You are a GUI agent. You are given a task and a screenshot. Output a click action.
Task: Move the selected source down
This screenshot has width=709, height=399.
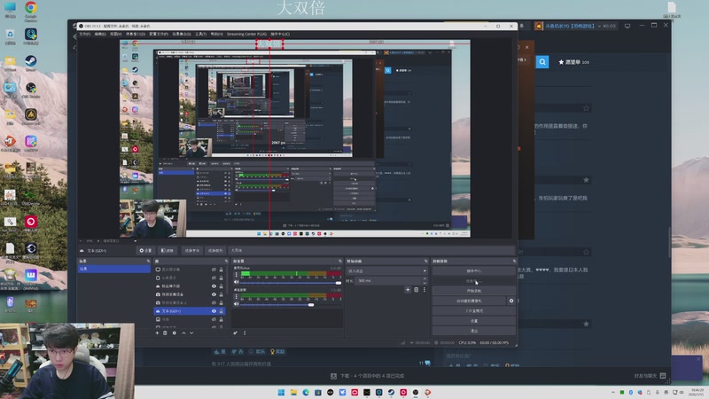coord(191,333)
